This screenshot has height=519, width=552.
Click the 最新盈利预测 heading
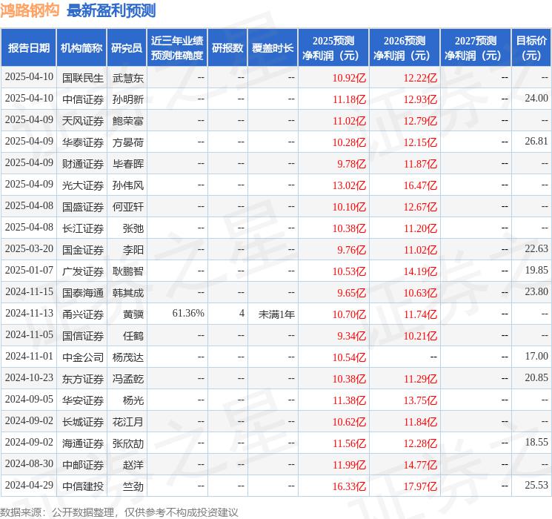coord(111,10)
